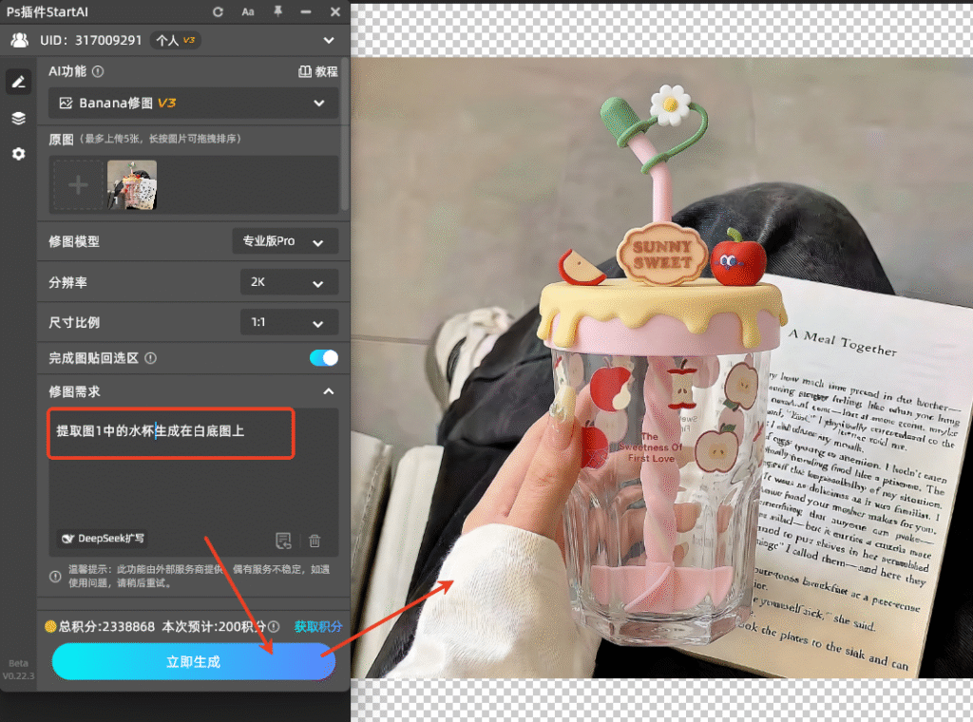This screenshot has height=722, width=973.
Task: Open the 尺寸比例 1:1 dropdown
Action: coord(289,323)
